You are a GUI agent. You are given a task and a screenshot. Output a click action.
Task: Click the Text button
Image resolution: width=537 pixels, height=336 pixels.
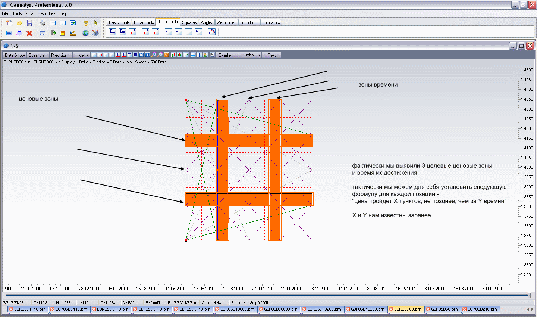271,55
